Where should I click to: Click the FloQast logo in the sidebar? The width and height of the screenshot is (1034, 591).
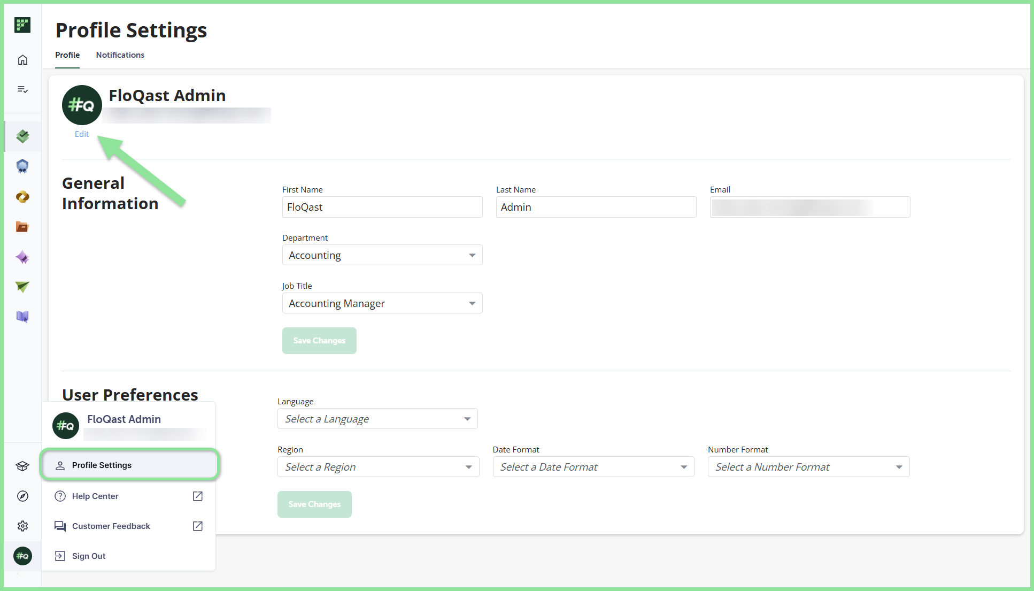(x=22, y=25)
